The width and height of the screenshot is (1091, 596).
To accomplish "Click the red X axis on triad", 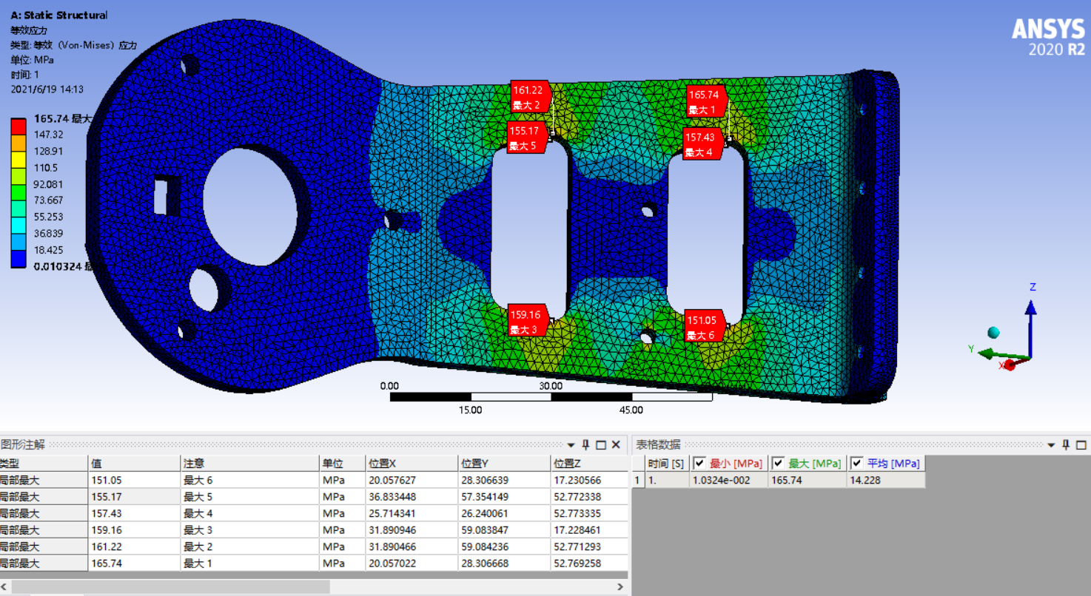I will (1009, 365).
